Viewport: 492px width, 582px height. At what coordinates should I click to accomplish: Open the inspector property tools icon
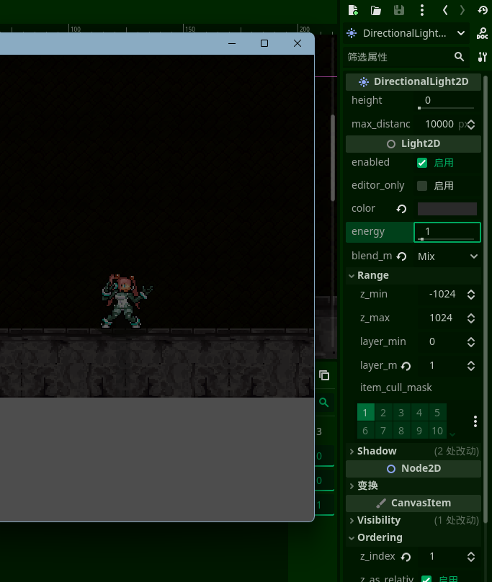[483, 57]
